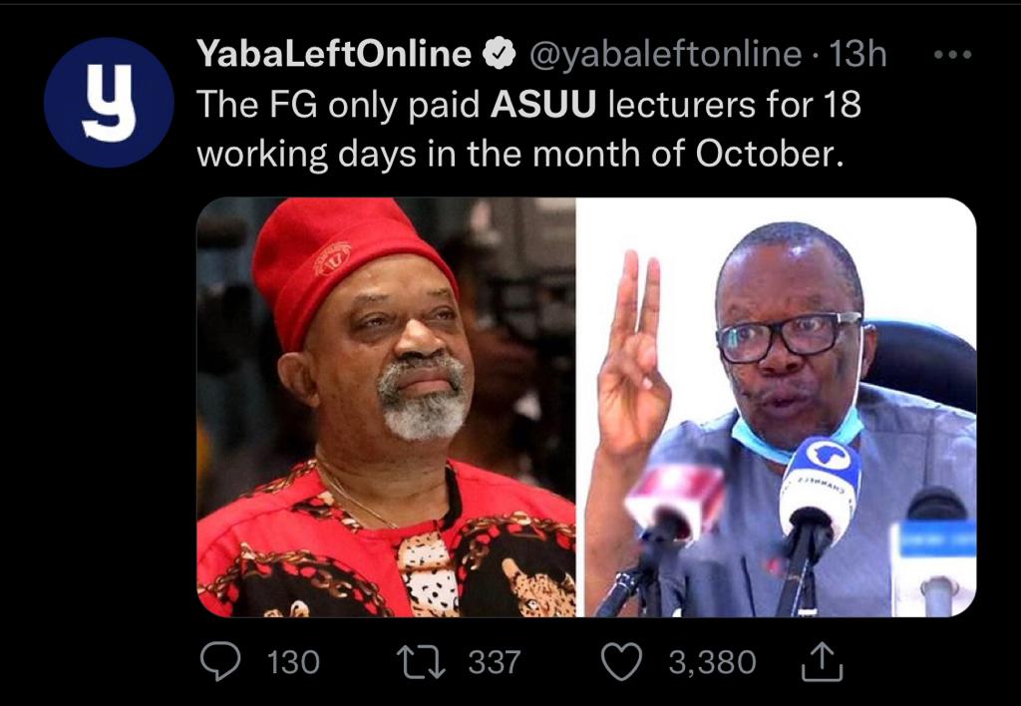Like the tweet with the heart icon
Screen dimensions: 1021x706
coord(621,662)
